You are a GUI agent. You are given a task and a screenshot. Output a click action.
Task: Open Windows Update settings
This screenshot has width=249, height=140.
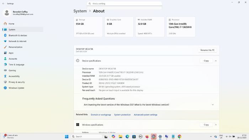pyautogui.click(x=22, y=88)
